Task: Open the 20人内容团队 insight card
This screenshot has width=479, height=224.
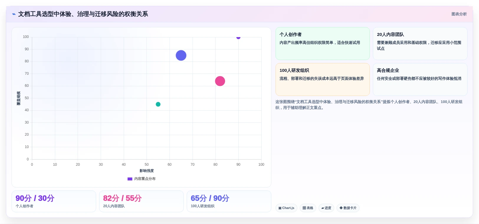Action: (x=420, y=44)
